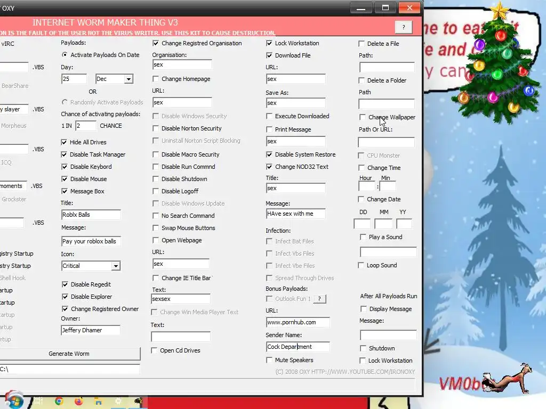Open Task View on the taskbar
The width and height of the screenshot is (546, 409).
click(38, 401)
